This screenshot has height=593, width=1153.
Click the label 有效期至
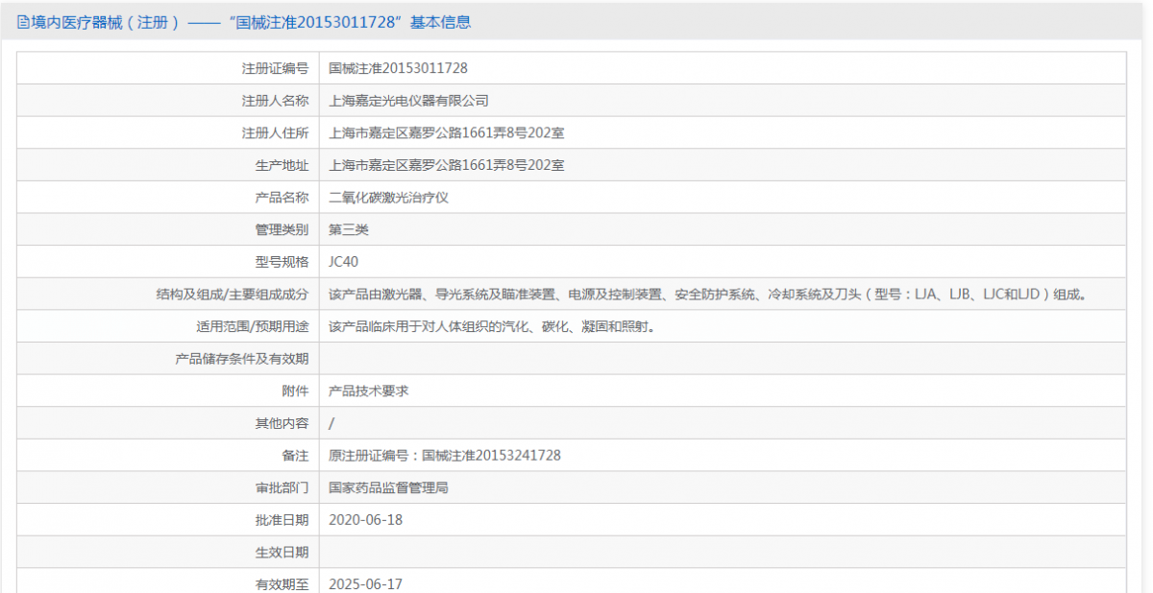pyautogui.click(x=282, y=584)
